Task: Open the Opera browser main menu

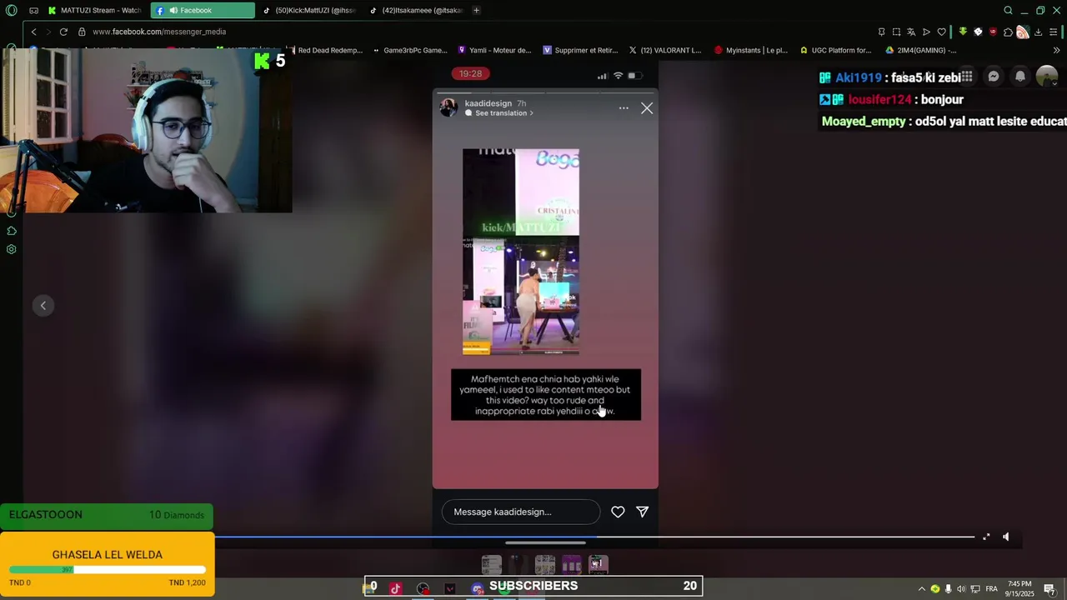Action: click(11, 10)
